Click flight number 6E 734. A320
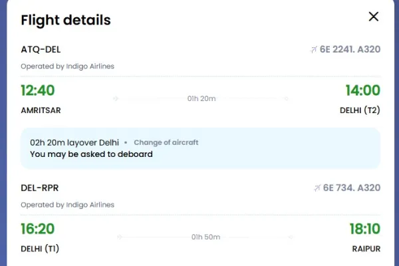399x266 pixels. [352, 188]
